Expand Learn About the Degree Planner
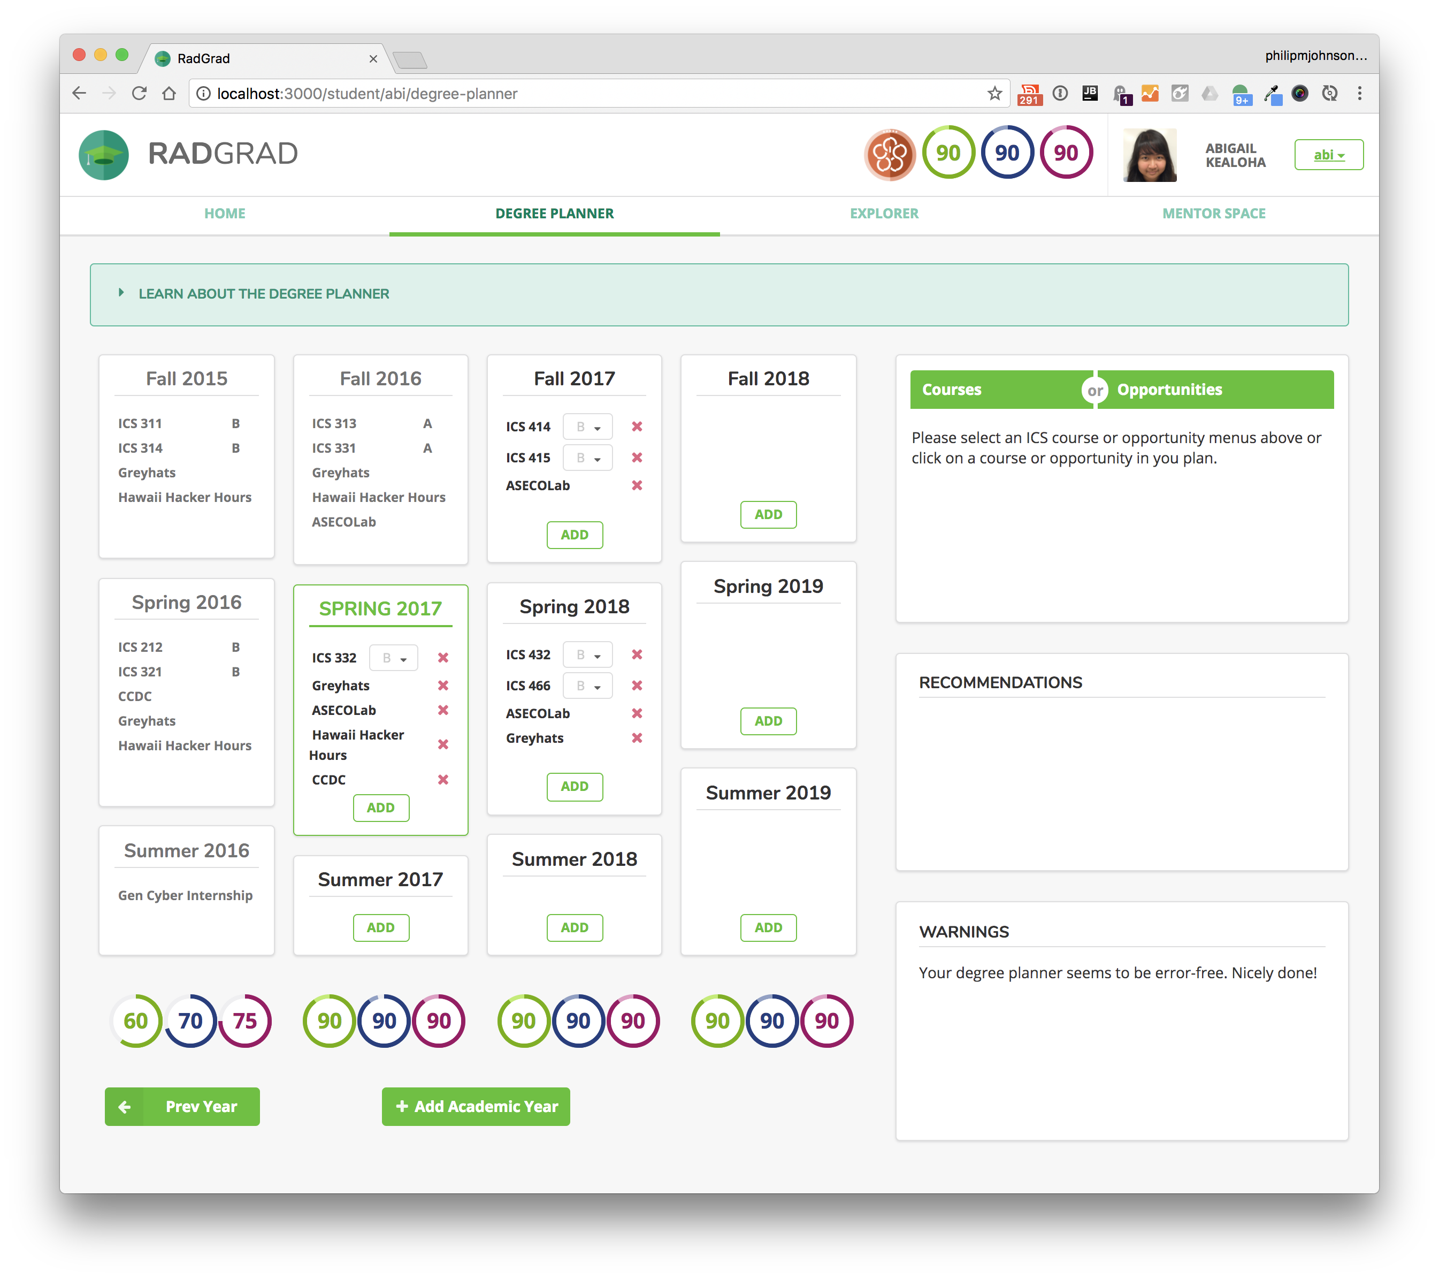 (263, 294)
